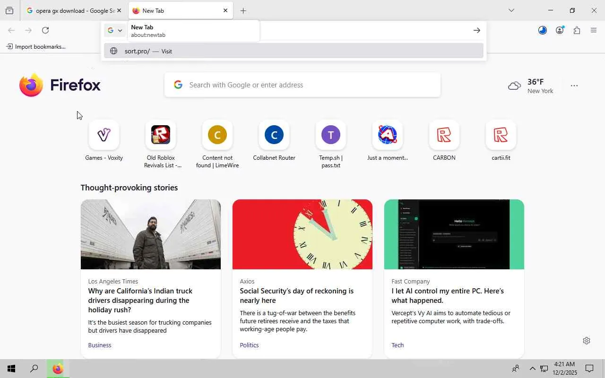Open the Fast Company PC screenshot thumbnail
The width and height of the screenshot is (605, 378).
tap(454, 234)
